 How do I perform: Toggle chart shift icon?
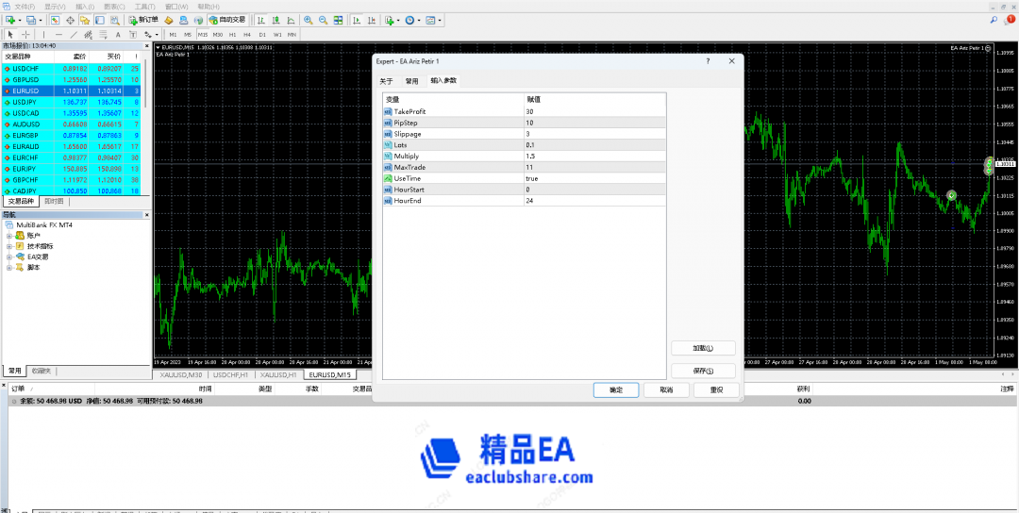[371, 20]
